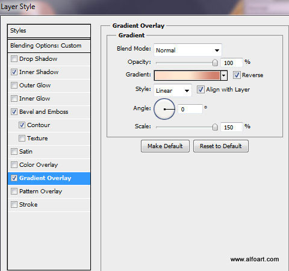Click the Angle value field showing 0
The height and width of the screenshot is (271, 289).
coord(190,109)
